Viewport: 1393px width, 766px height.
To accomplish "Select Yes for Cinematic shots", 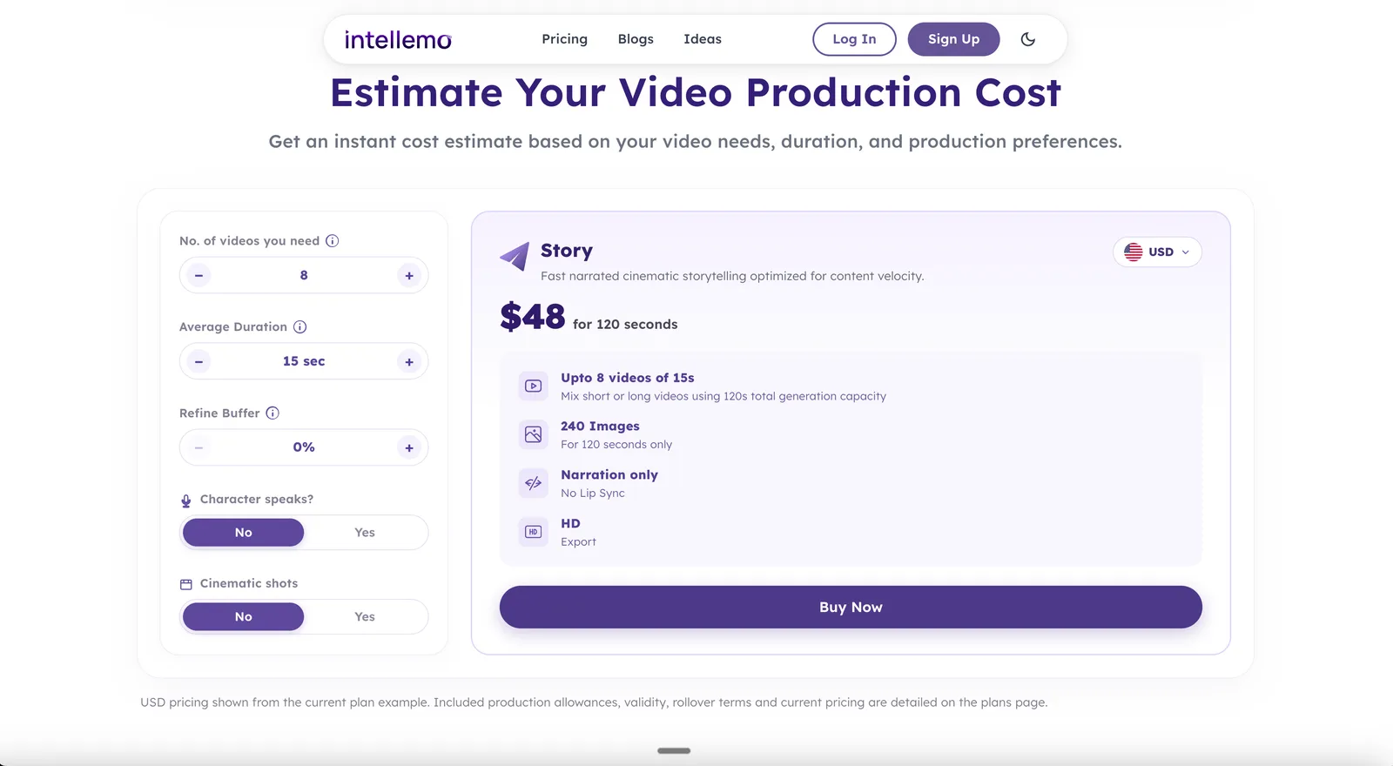I will (x=365, y=617).
